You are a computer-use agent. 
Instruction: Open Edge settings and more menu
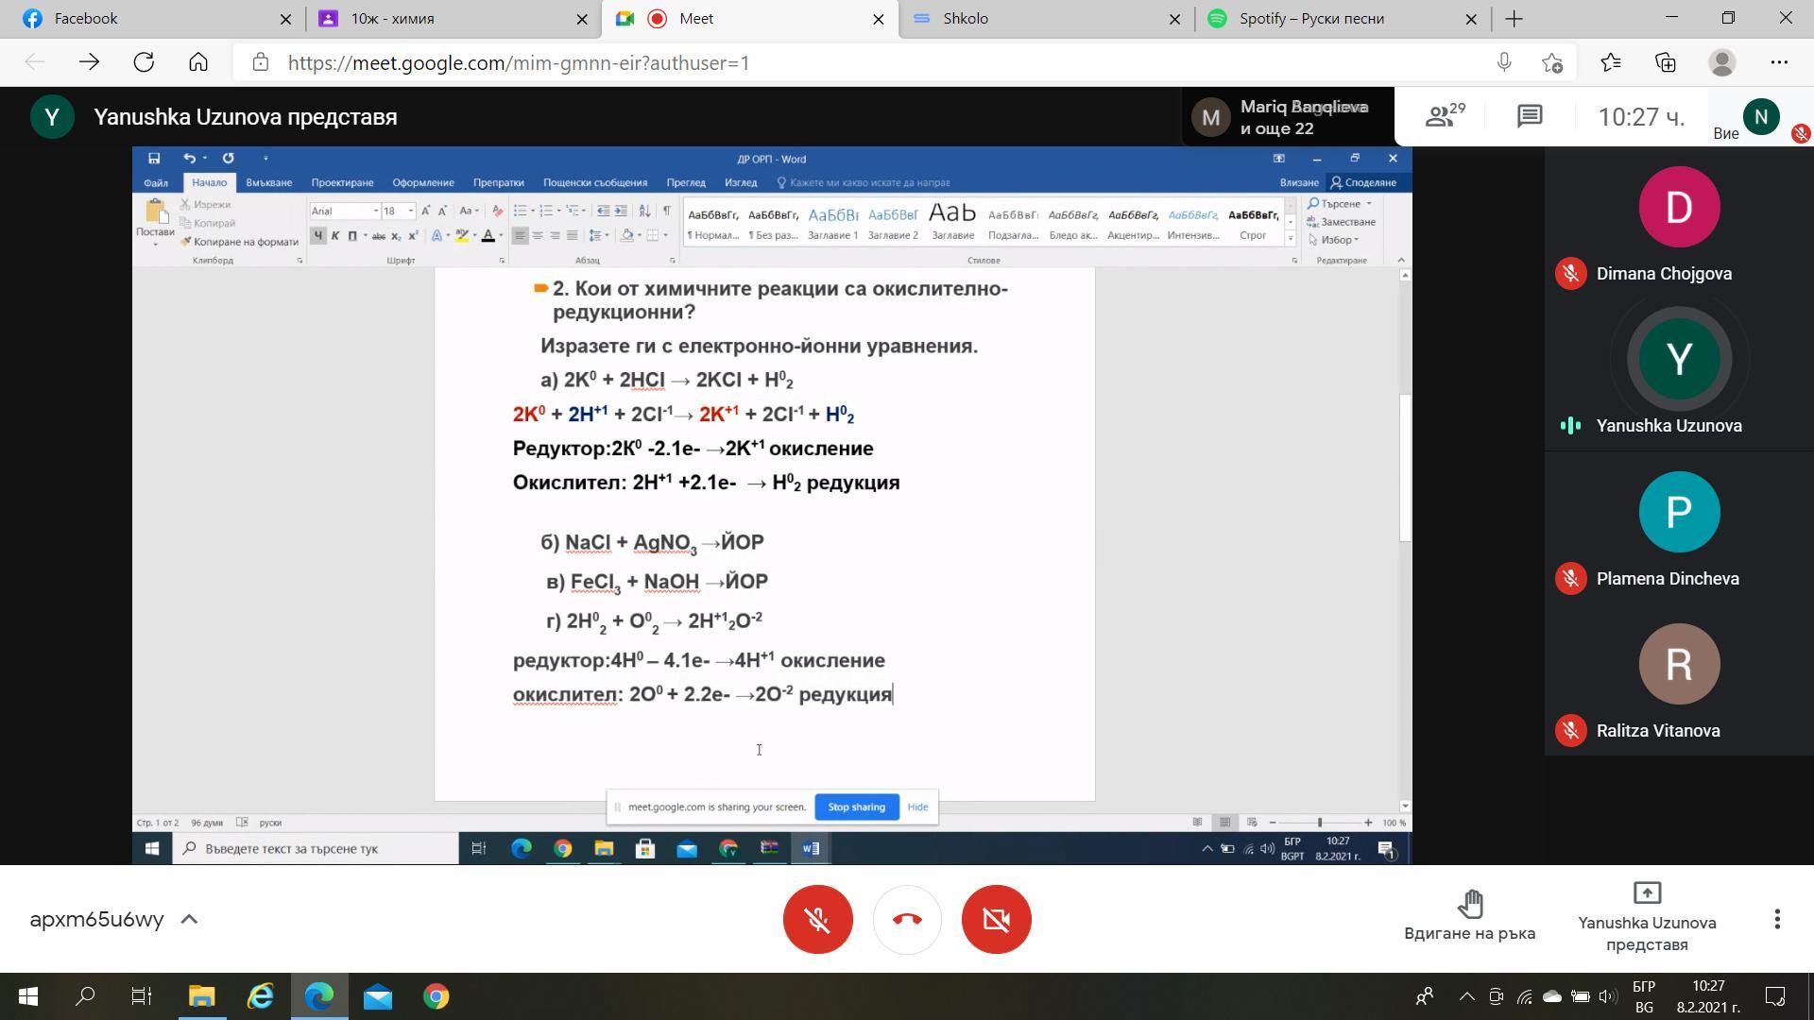[x=1779, y=63]
